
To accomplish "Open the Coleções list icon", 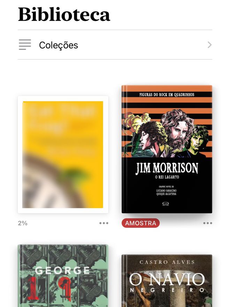I will (x=25, y=45).
